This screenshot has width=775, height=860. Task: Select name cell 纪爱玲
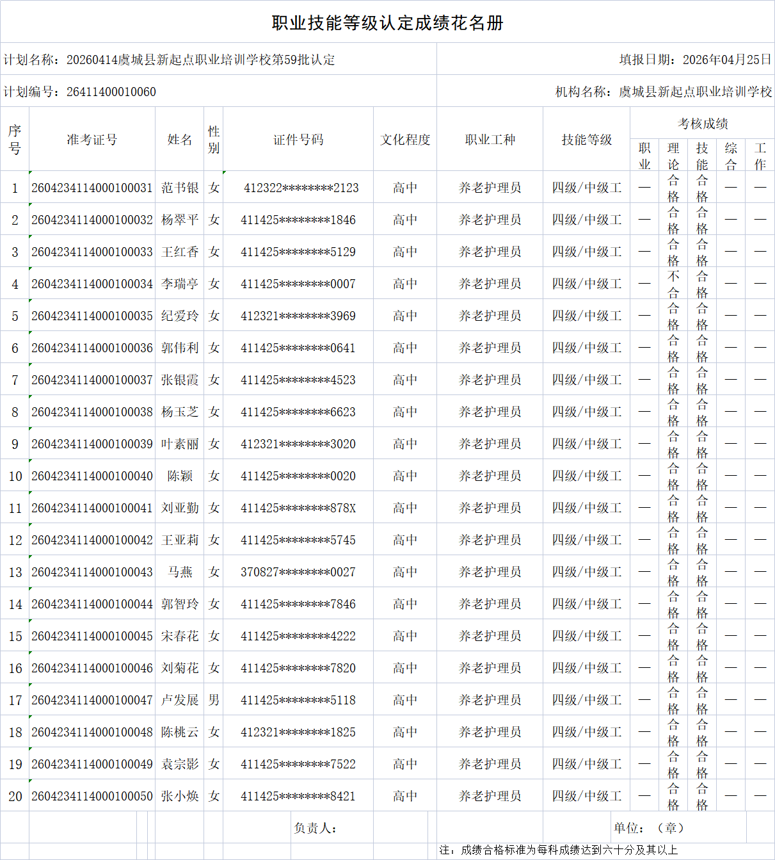[180, 316]
